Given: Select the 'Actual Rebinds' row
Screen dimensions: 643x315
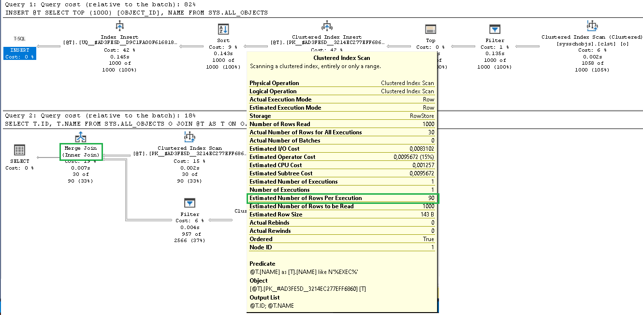Looking at the screenshot, I should (x=342, y=223).
